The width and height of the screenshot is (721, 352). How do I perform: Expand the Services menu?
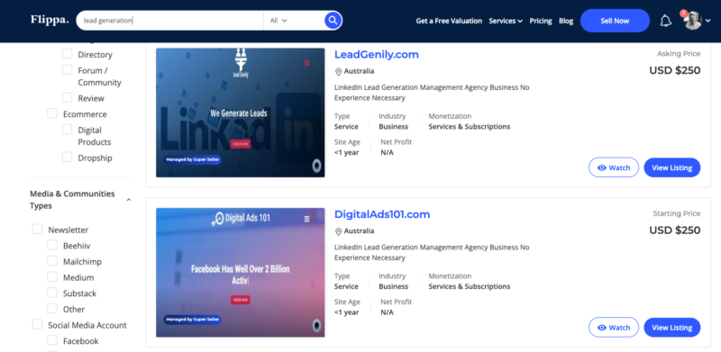[x=506, y=21]
